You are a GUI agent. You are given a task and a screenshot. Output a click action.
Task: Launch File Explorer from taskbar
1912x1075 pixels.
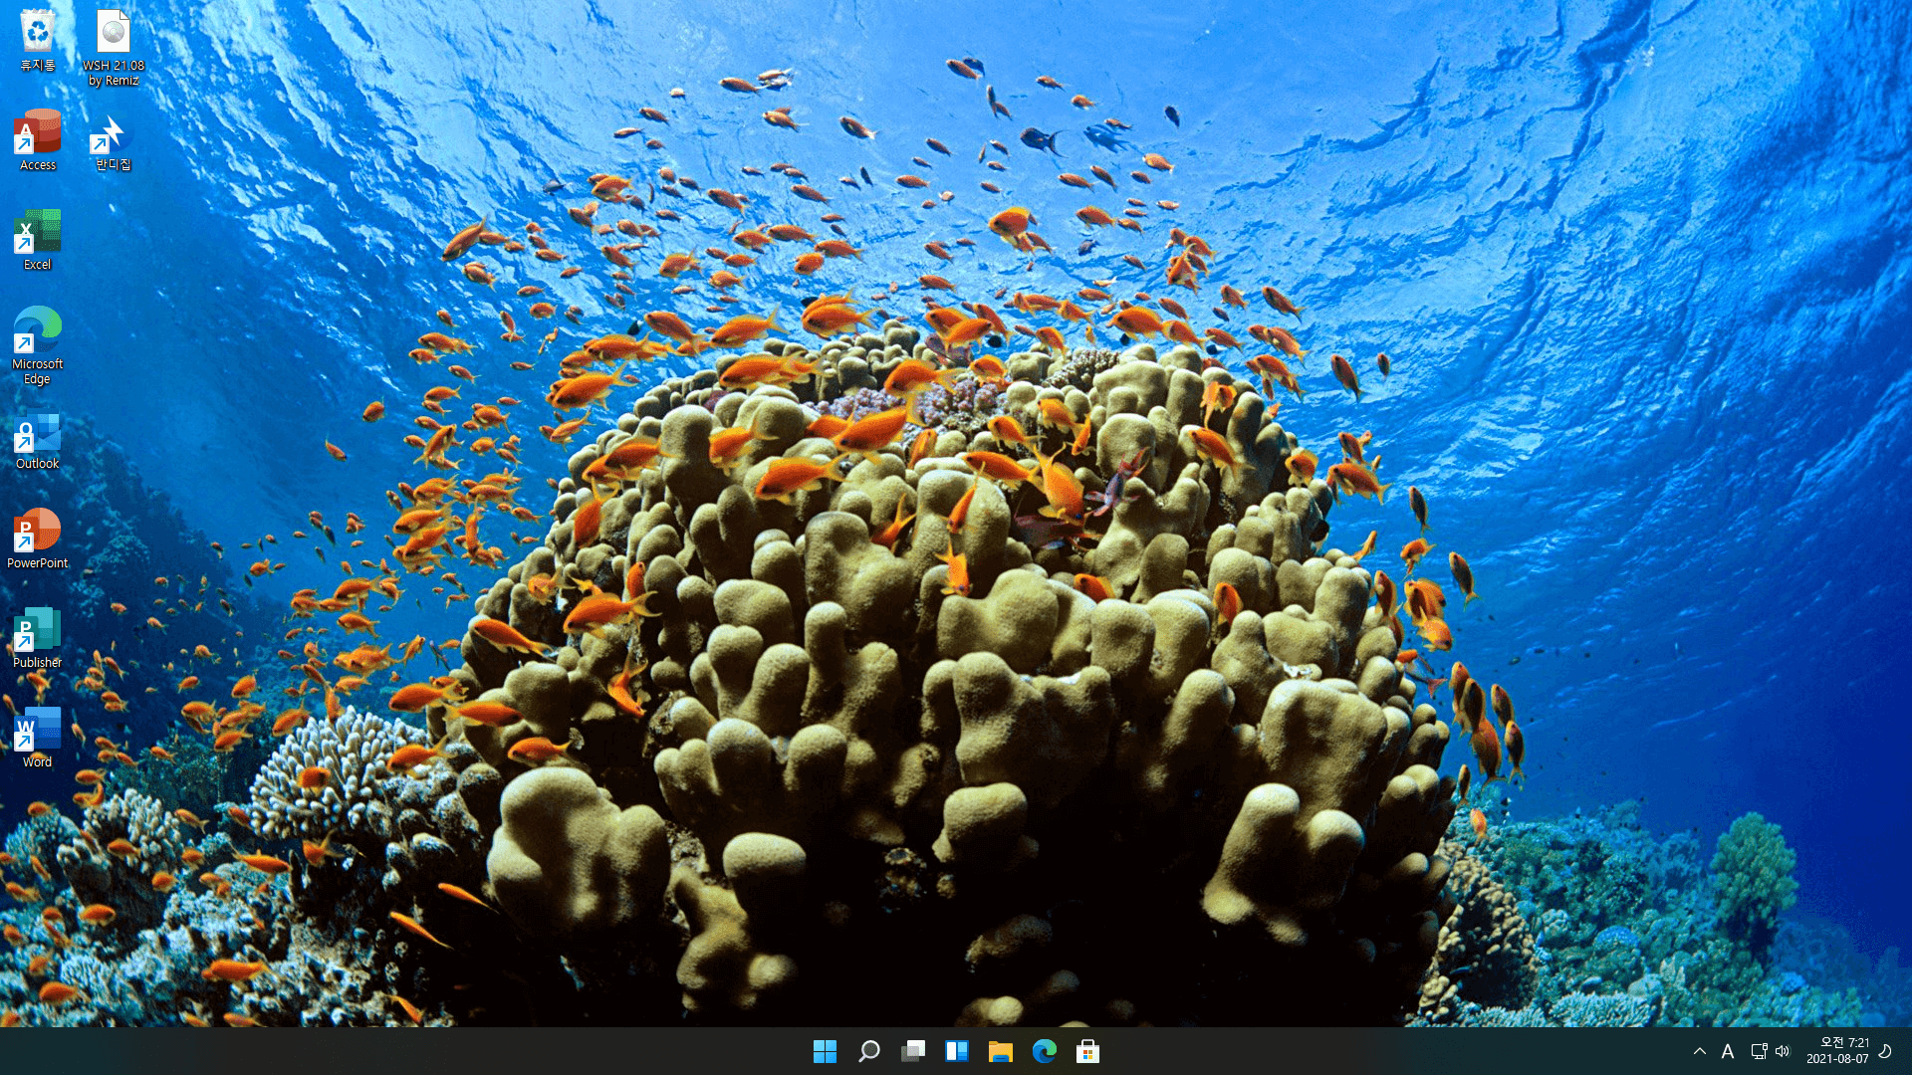pos(1000,1051)
